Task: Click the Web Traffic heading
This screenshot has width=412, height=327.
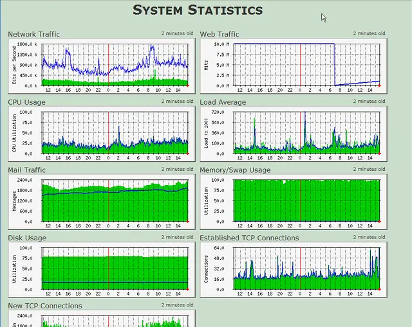Action: (220, 34)
